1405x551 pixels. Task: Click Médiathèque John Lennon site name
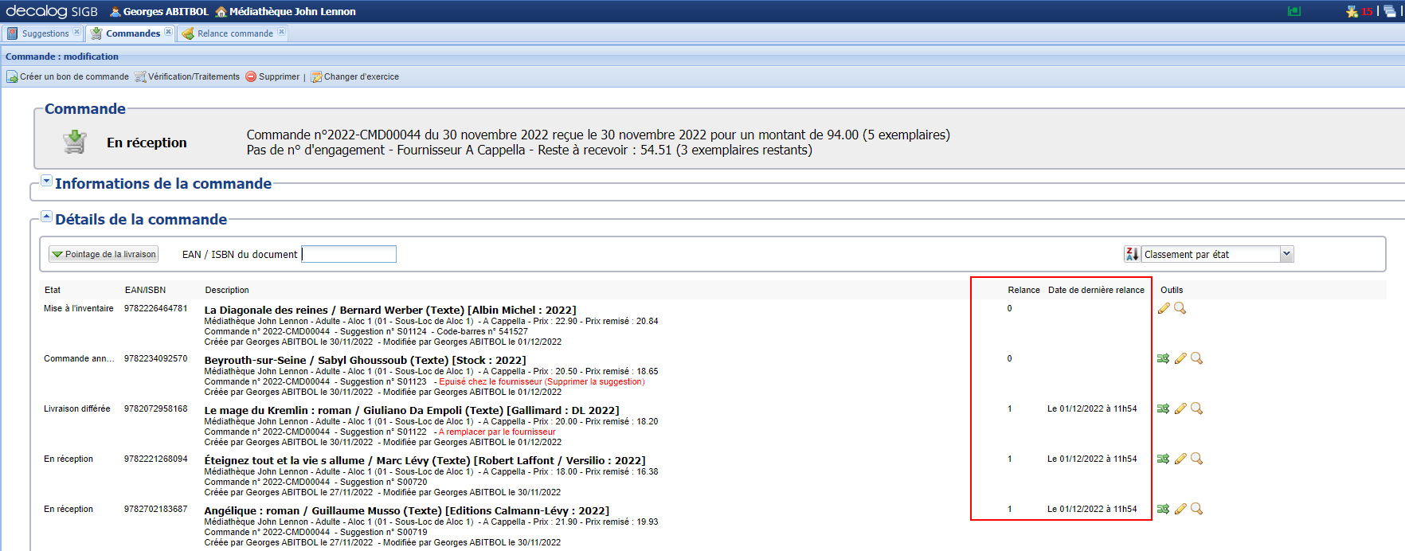[x=292, y=11]
